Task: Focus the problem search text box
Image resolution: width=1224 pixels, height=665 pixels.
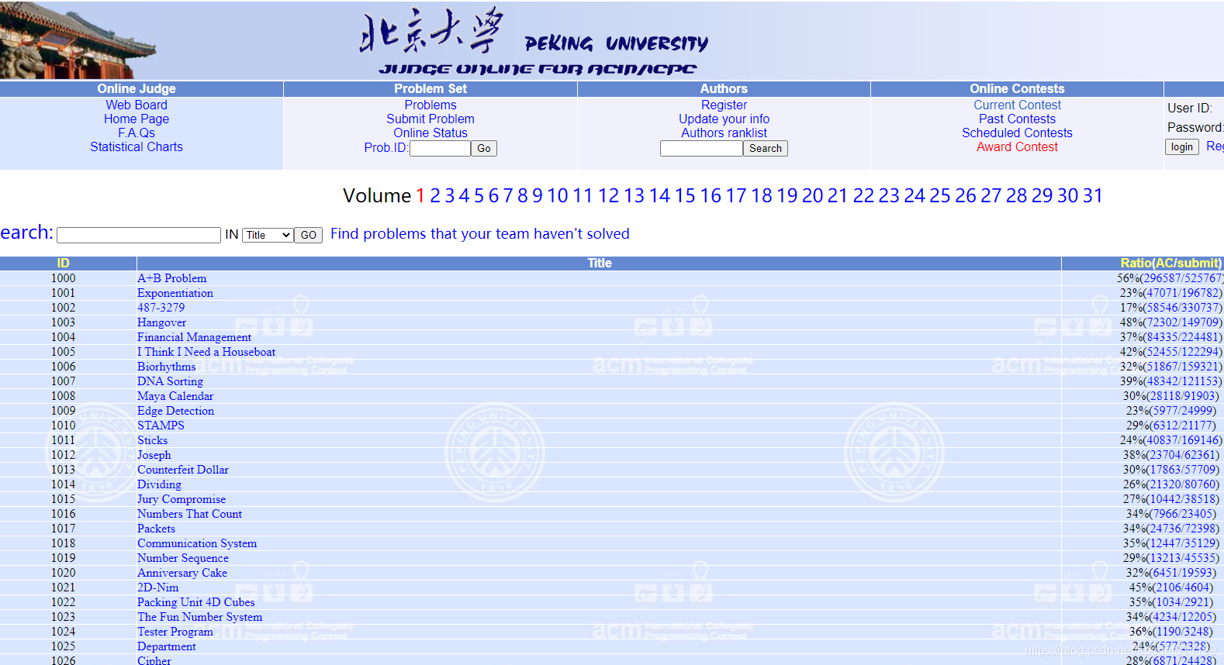Action: [139, 235]
